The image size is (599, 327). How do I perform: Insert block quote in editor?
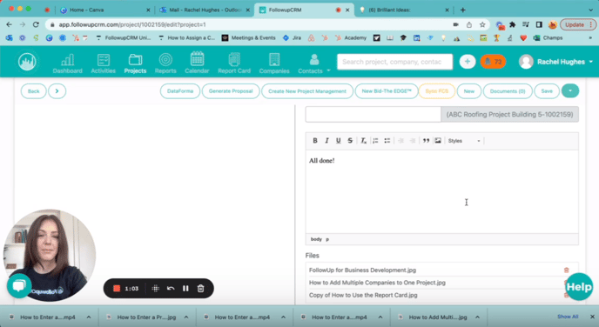[x=426, y=141]
